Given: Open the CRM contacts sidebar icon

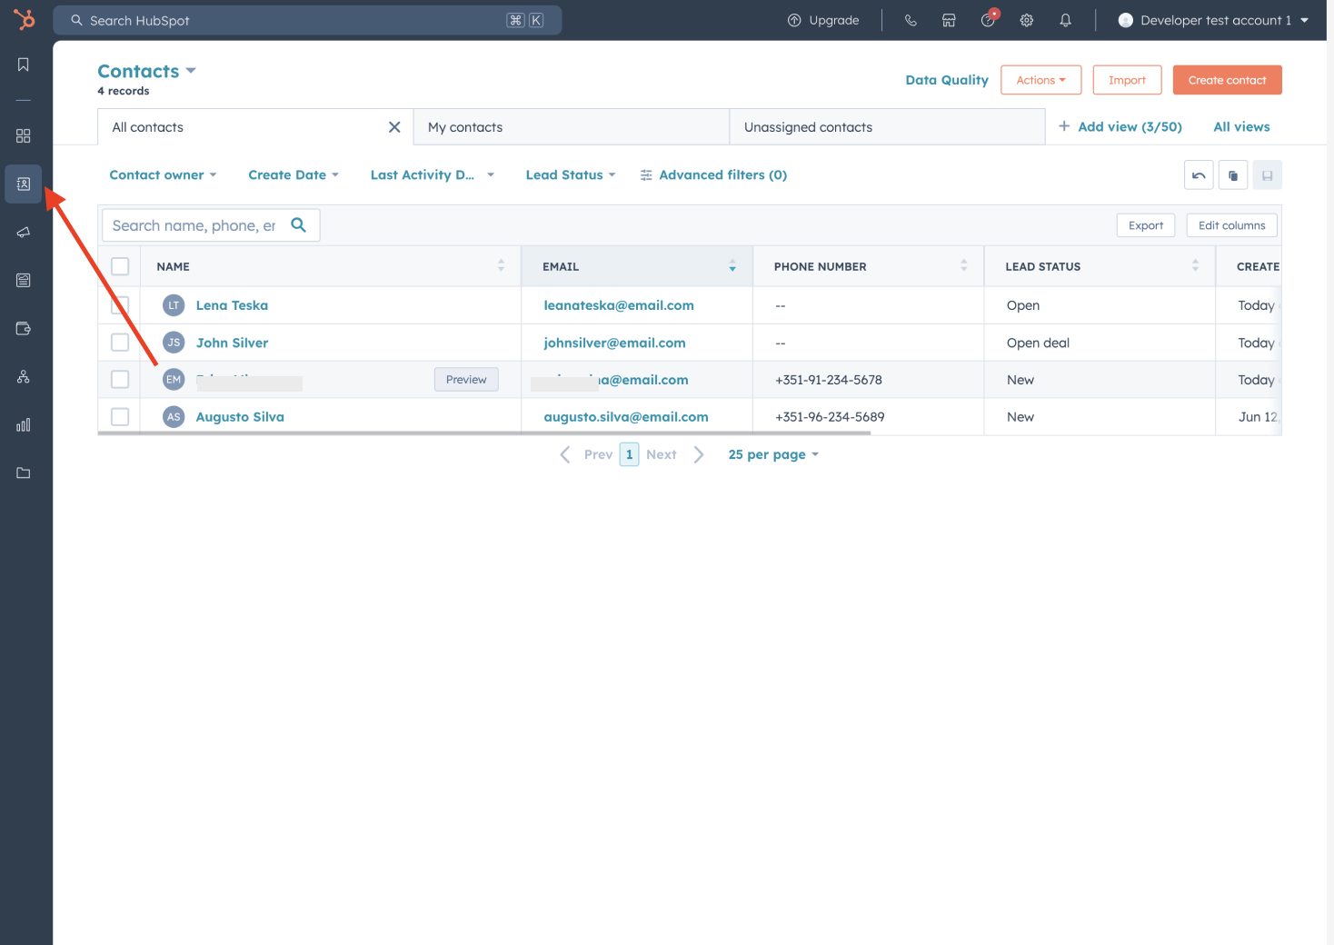Looking at the screenshot, I should pos(24,184).
